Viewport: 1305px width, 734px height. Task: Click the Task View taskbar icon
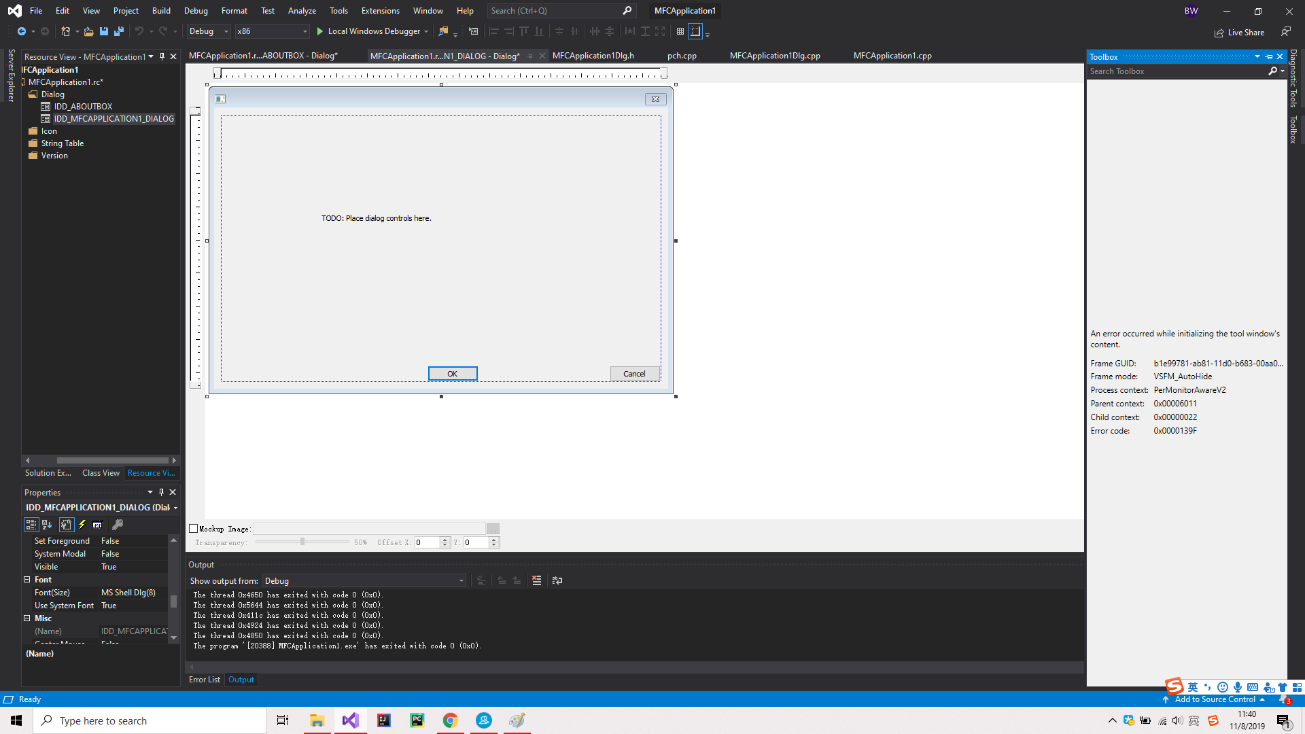click(283, 720)
